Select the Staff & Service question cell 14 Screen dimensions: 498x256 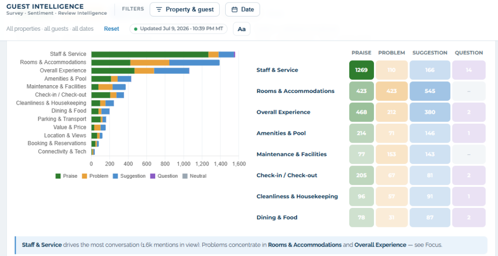tap(469, 70)
